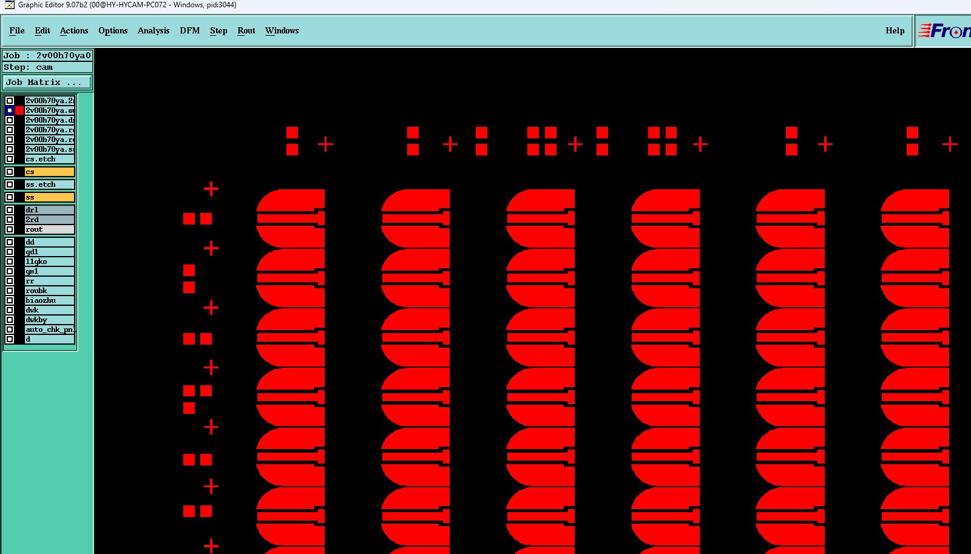Open the Step menu
The image size is (971, 554).
pyautogui.click(x=218, y=30)
